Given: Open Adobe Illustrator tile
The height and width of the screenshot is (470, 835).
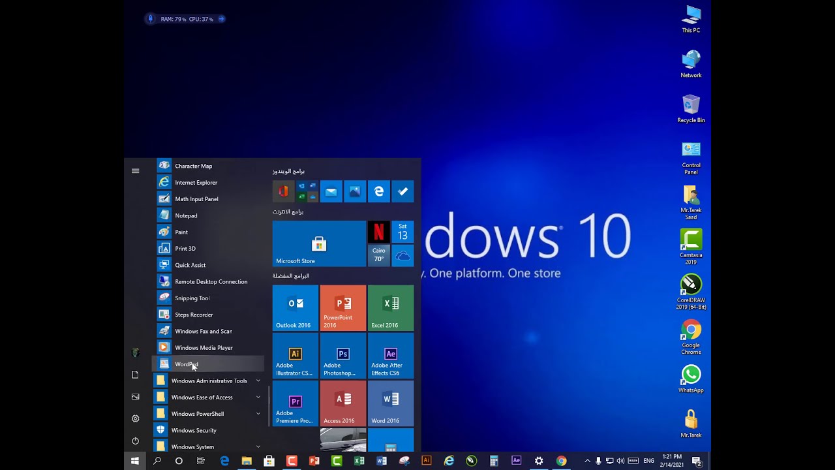Looking at the screenshot, I should point(296,356).
